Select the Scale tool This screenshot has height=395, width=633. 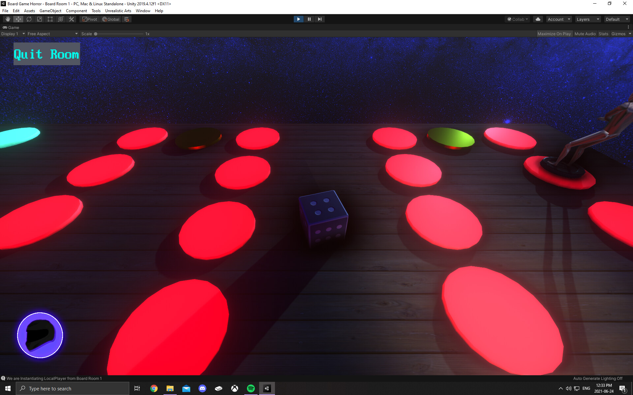pyautogui.click(x=40, y=19)
